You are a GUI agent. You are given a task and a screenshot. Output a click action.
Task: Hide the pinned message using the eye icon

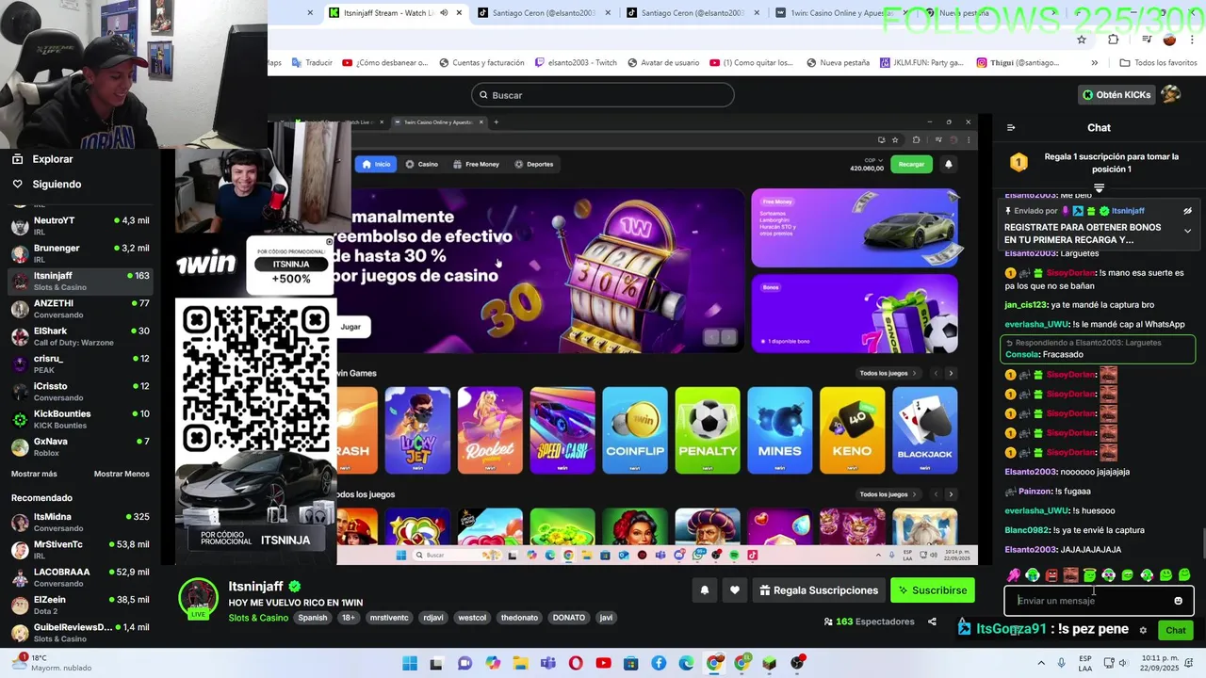[x=1187, y=211]
